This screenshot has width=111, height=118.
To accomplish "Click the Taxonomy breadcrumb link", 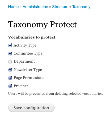I will [x=81, y=7].
